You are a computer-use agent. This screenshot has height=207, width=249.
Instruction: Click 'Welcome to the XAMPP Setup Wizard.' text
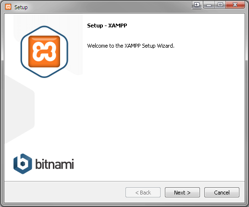131,46
